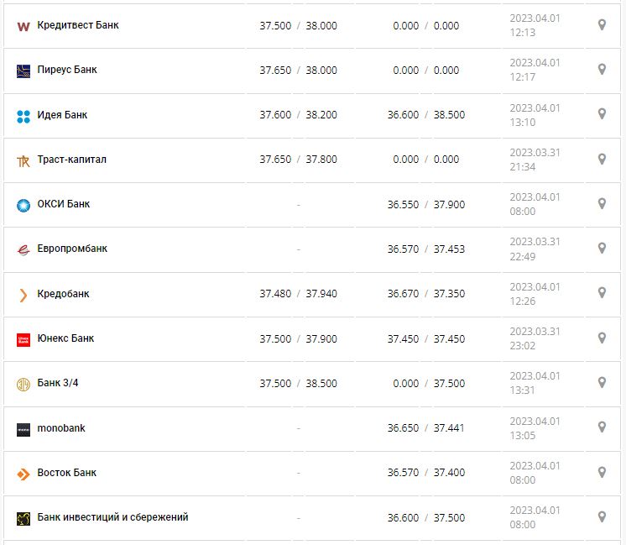Click location marker for Траст-капитал

[602, 159]
